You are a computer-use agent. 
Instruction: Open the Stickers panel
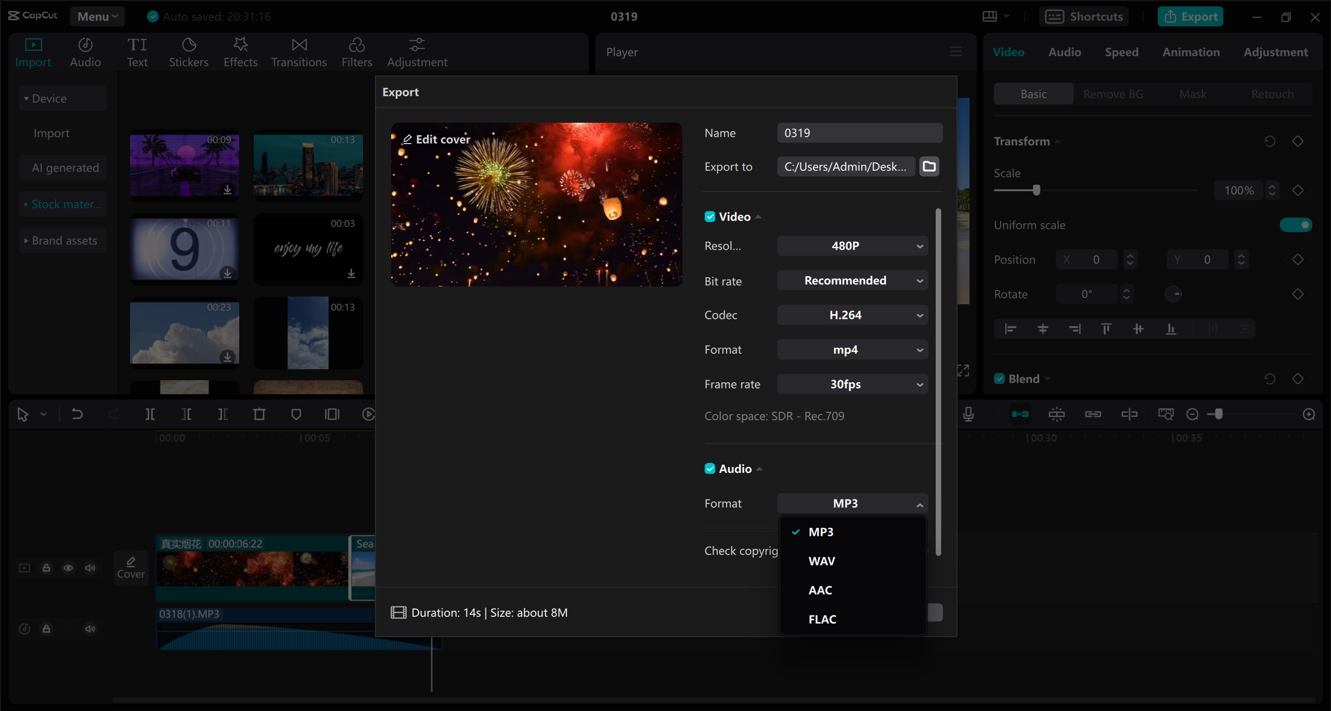tap(188, 52)
